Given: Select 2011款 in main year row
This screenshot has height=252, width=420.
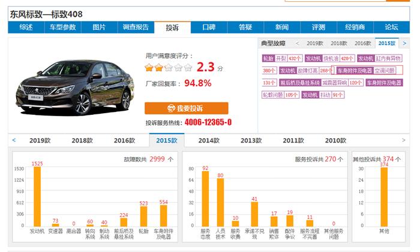Looking at the screenshot, I should [x=293, y=141].
